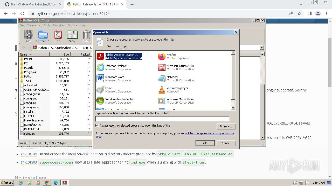The image size is (332, 186).
Task: Open Chrome three-dot menu
Action: (x=326, y=13)
